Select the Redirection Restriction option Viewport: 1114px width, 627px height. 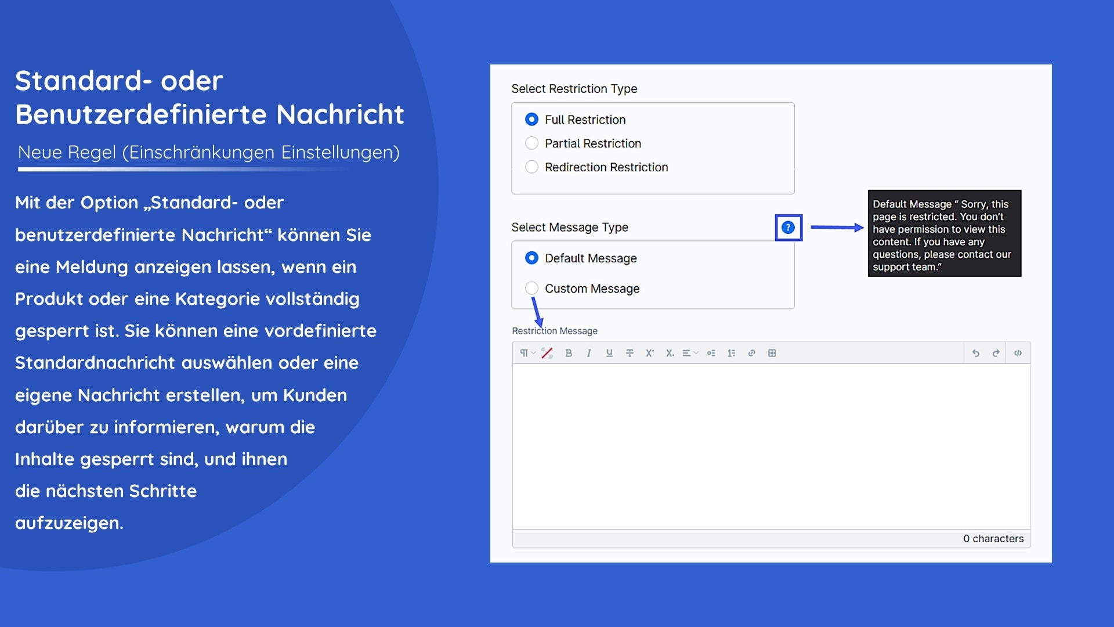531,167
